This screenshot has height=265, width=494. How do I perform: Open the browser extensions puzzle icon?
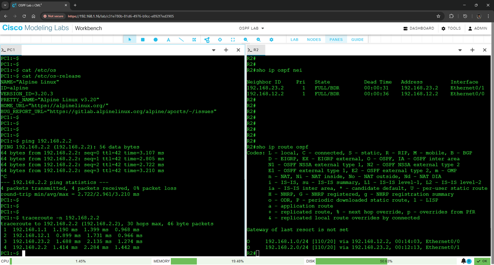451,16
